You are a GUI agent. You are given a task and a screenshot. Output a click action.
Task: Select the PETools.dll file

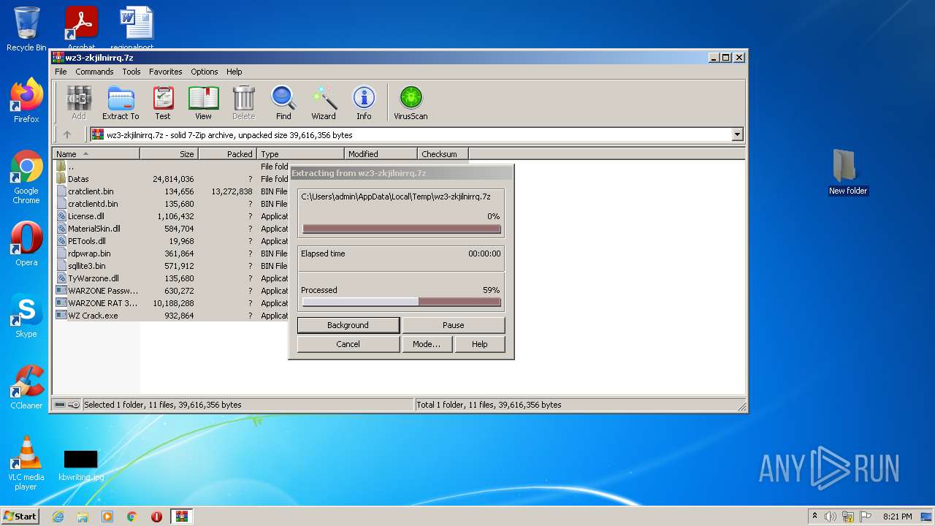pos(172,241)
